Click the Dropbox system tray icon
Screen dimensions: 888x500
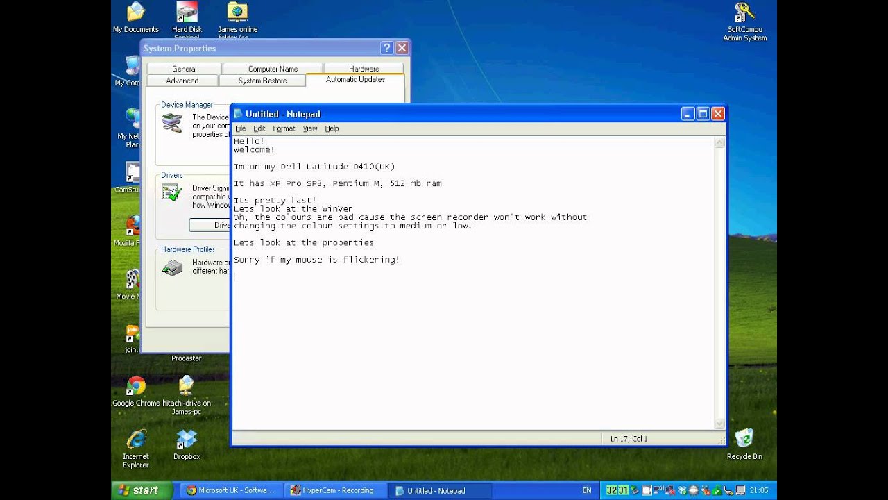[x=683, y=490]
